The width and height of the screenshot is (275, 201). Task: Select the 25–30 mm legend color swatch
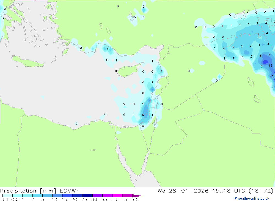[x=87, y=196]
